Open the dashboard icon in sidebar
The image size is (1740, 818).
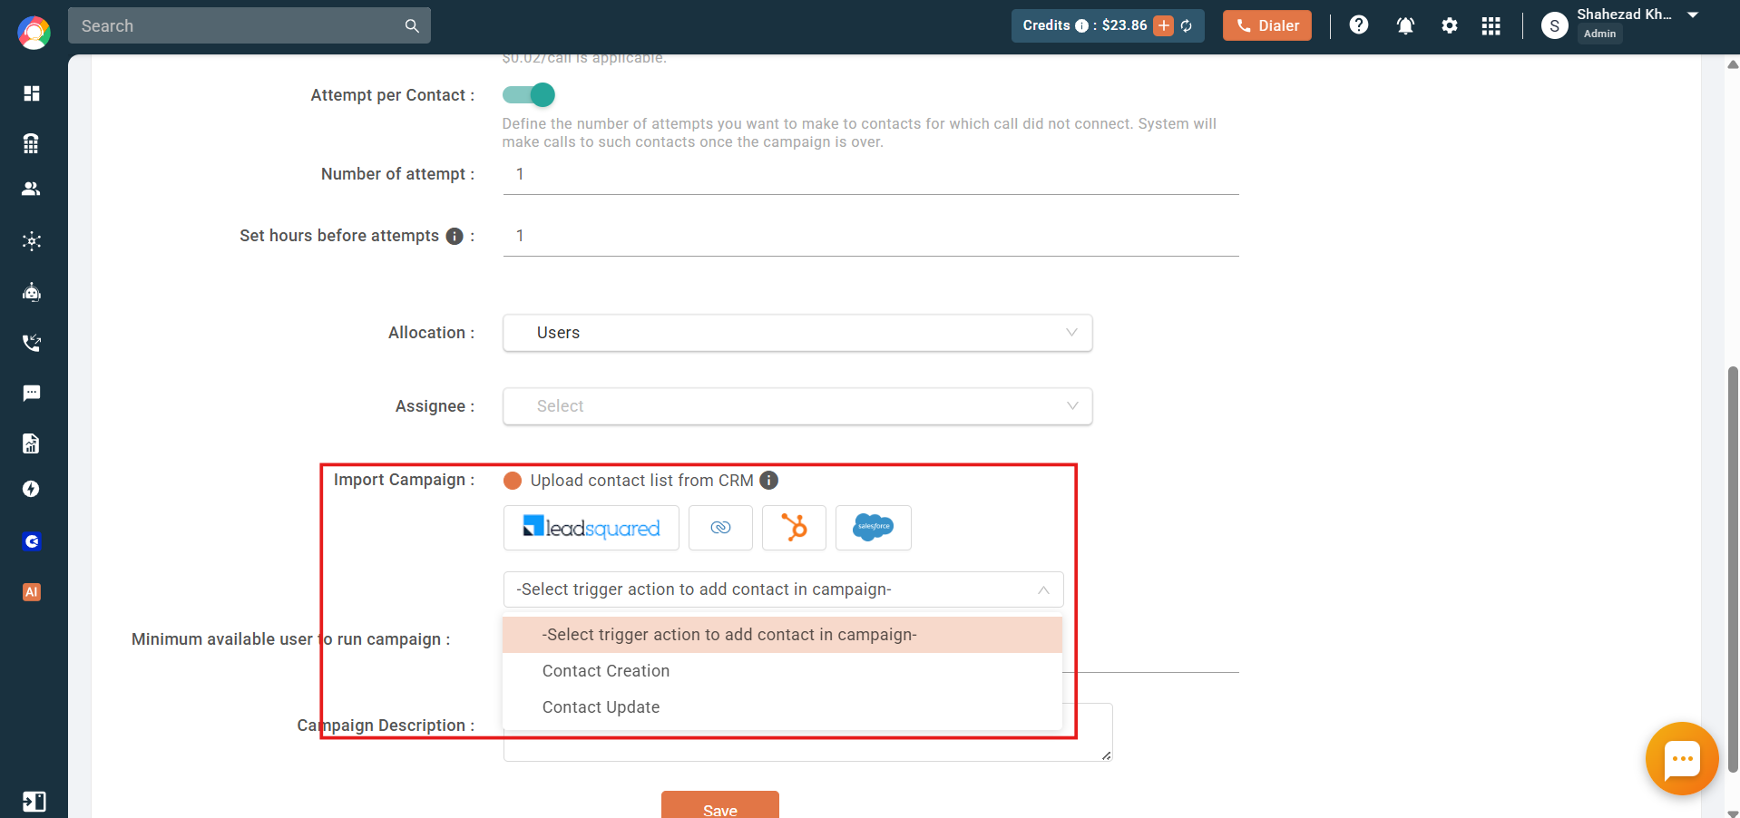pos(32,93)
